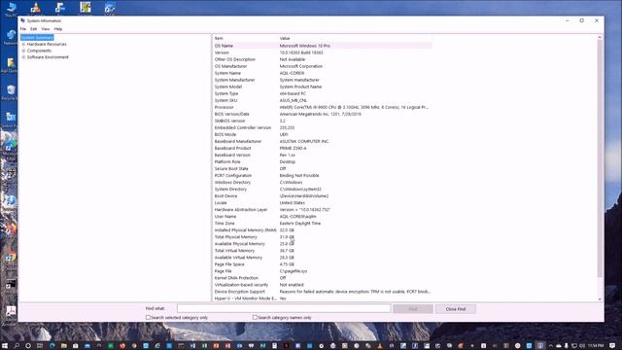The width and height of the screenshot is (622, 350).
Task: Click the System Information title bar icon
Action: 22,20
